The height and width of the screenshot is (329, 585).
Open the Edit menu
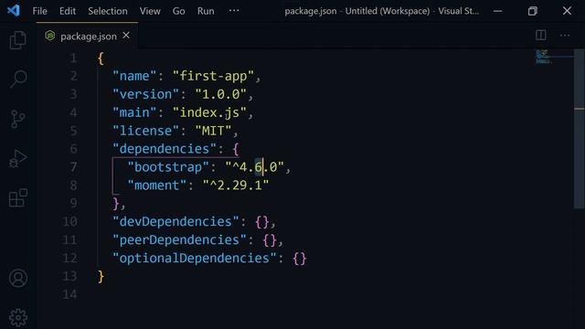pyautogui.click(x=68, y=11)
